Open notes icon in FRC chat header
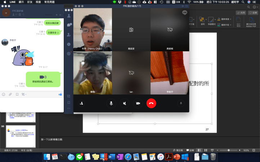 pyautogui.click(x=20, y=15)
